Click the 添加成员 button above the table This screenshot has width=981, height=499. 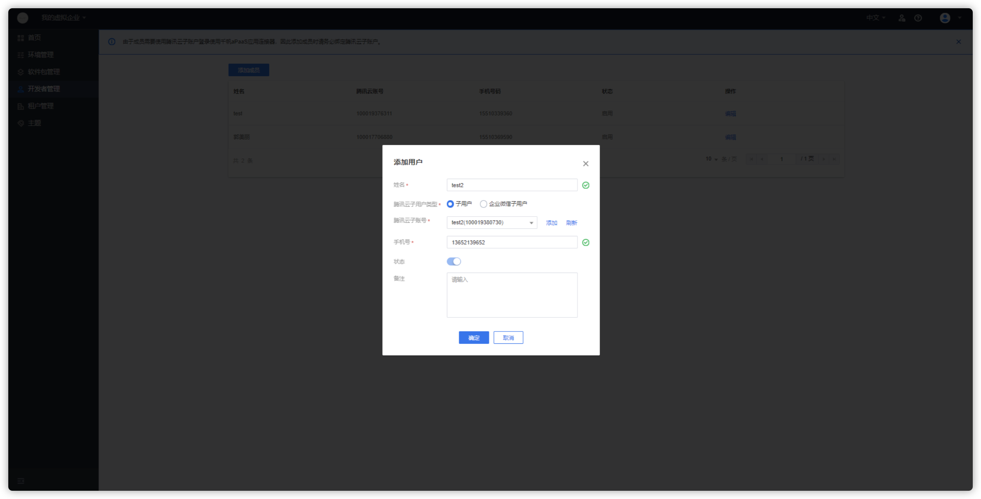click(249, 70)
